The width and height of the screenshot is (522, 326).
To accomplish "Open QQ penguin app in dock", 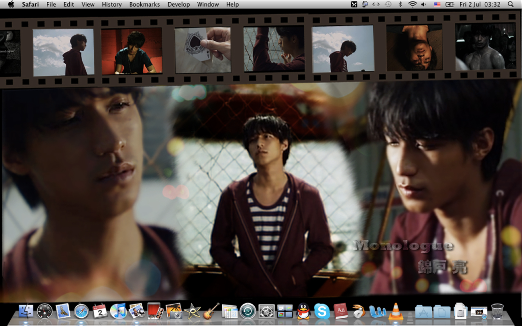I will click(303, 311).
